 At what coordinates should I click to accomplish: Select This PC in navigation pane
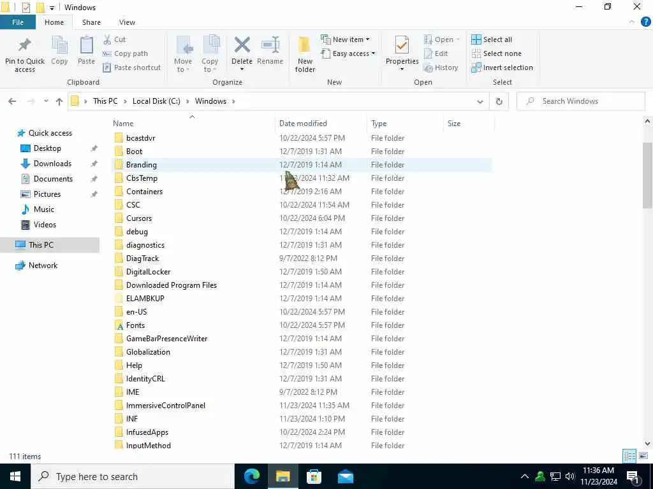[41, 245]
